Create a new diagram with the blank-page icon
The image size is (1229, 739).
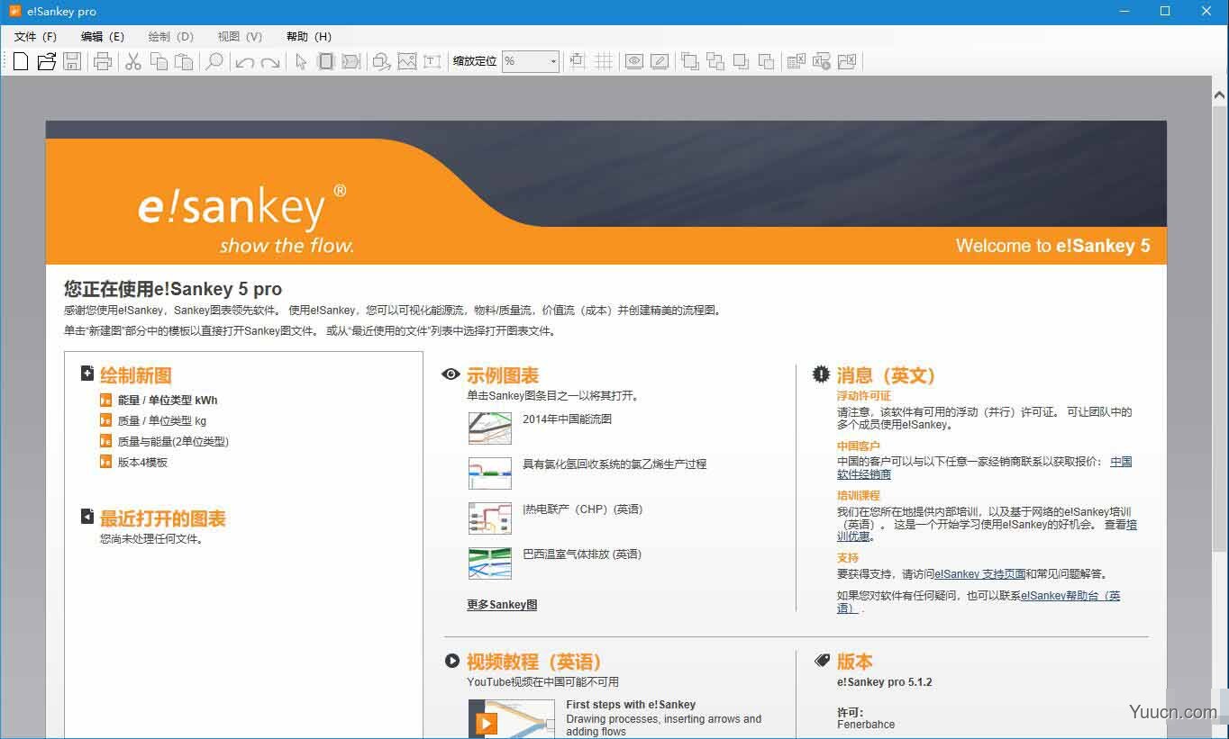pyautogui.click(x=20, y=61)
